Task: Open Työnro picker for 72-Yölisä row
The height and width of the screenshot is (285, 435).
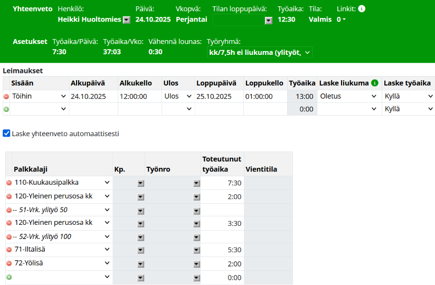Action: click(x=196, y=264)
